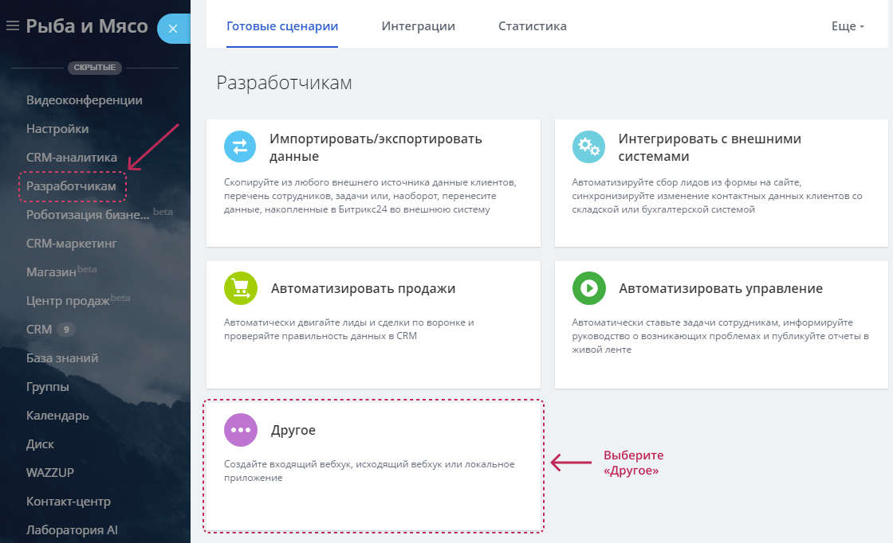
Task: Click the CRM counter badge showing 9
Action: 67,329
